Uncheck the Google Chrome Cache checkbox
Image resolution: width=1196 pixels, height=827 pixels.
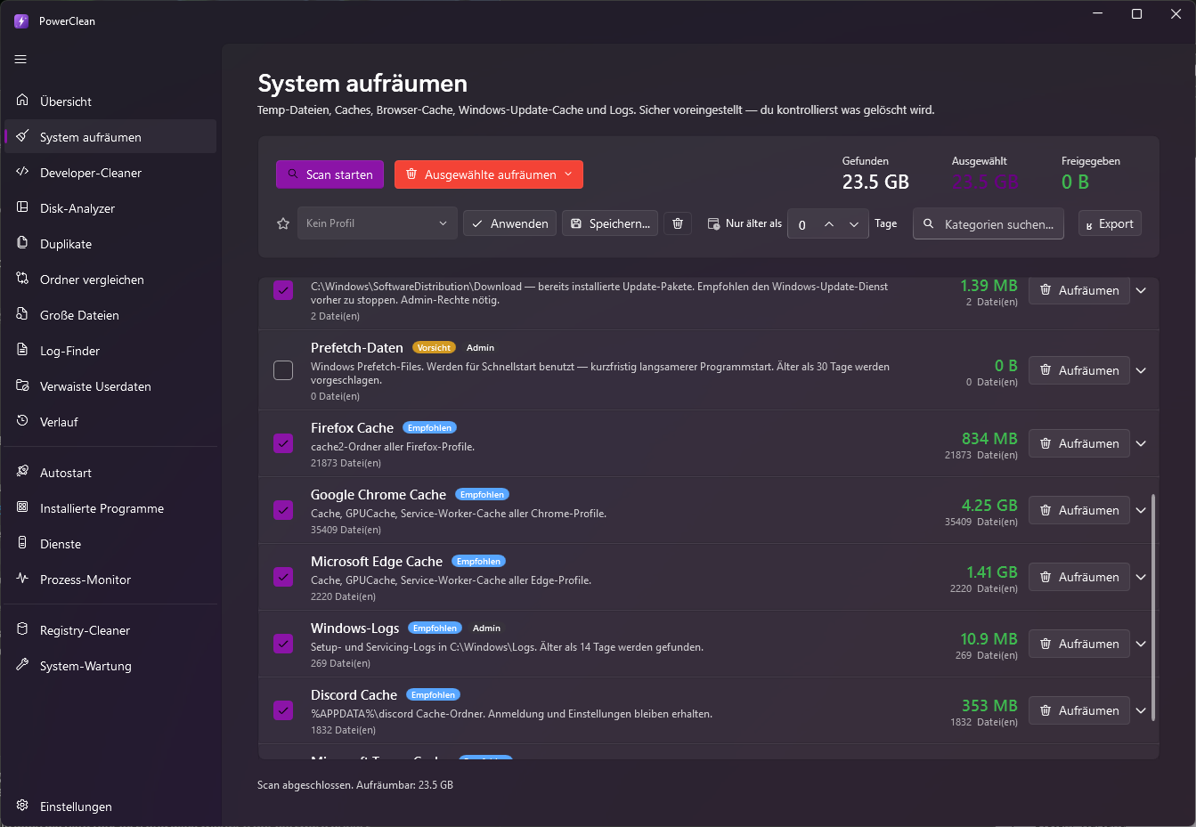[x=283, y=510]
